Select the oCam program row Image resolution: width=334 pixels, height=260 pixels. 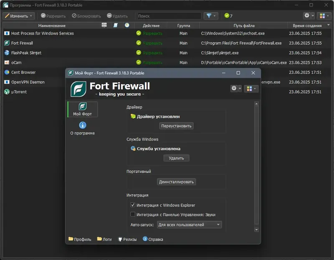[167, 63]
